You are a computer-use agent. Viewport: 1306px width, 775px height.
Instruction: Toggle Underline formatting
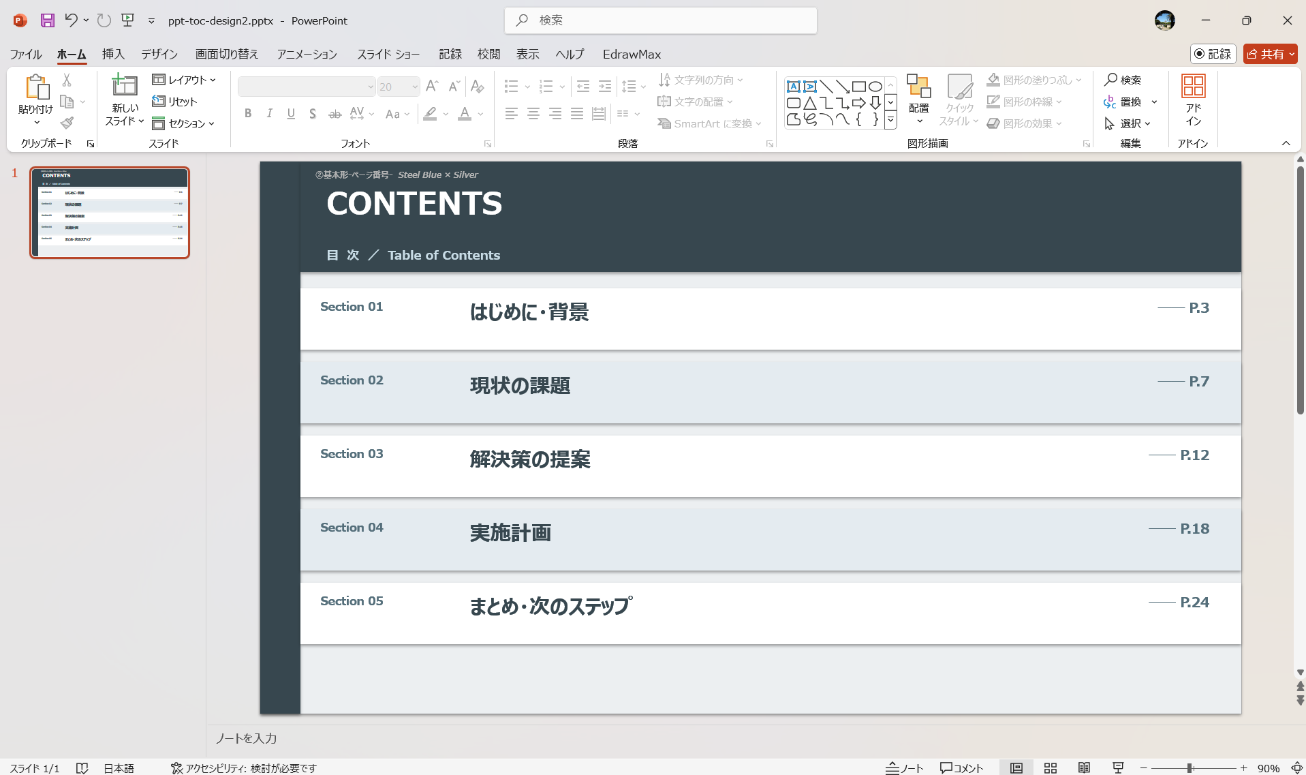tap(291, 114)
